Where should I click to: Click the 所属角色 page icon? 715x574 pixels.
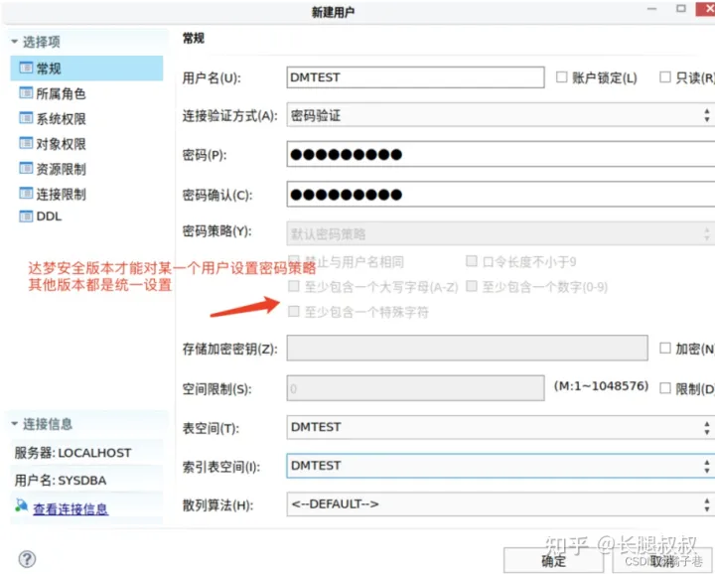[x=26, y=93]
